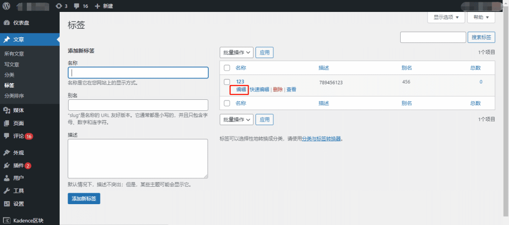509x225 pixels.
Task: Click the red 删除 link
Action: 278,90
